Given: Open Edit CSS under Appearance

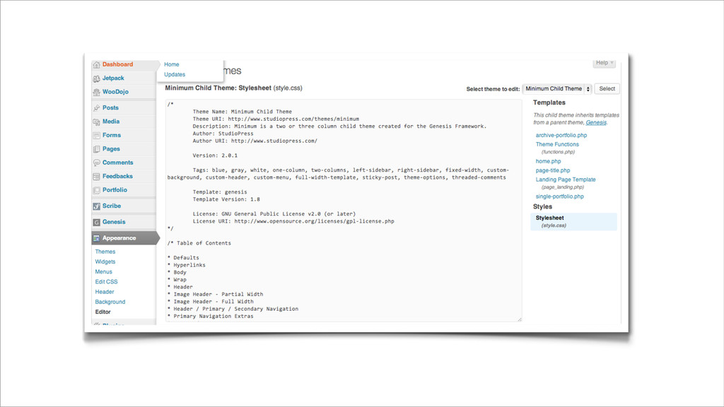Looking at the screenshot, I should [106, 282].
